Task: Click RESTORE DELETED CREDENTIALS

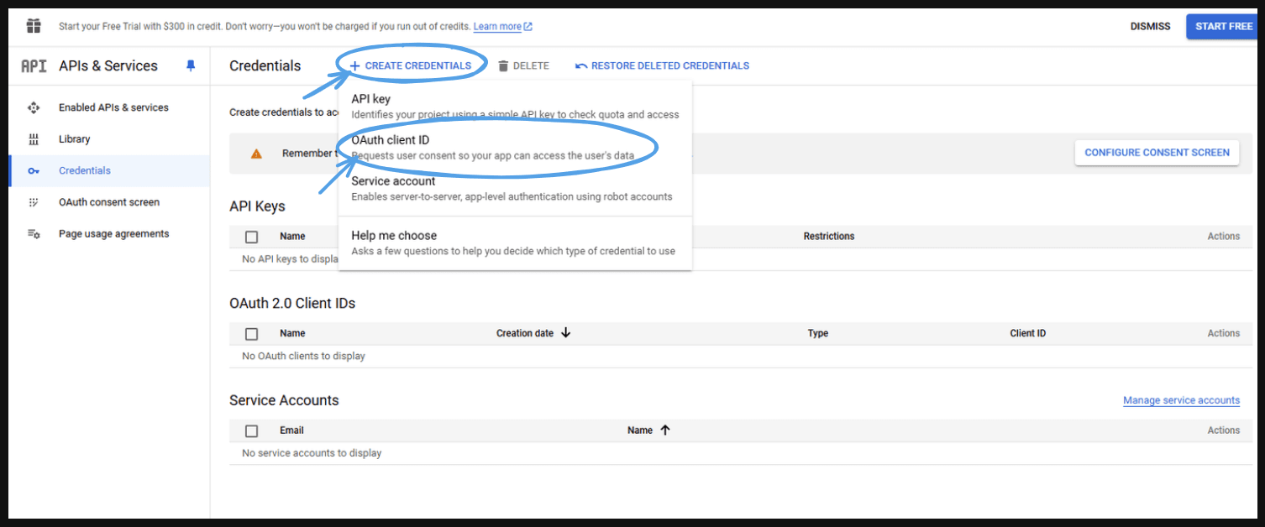Action: pos(662,65)
